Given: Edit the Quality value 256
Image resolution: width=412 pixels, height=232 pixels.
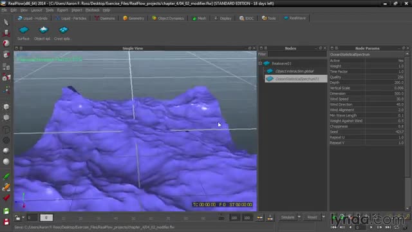Looking at the screenshot, I should click(x=385, y=77).
